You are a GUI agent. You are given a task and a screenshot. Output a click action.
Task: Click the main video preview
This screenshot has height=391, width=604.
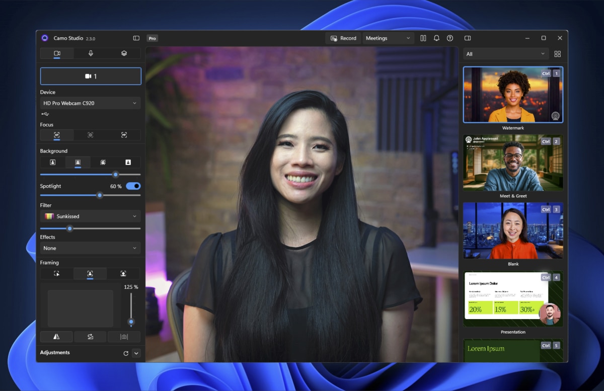(x=302, y=204)
